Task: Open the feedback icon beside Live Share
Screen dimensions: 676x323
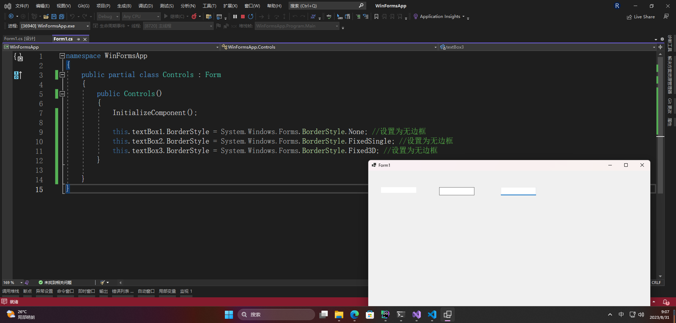Action: (666, 17)
